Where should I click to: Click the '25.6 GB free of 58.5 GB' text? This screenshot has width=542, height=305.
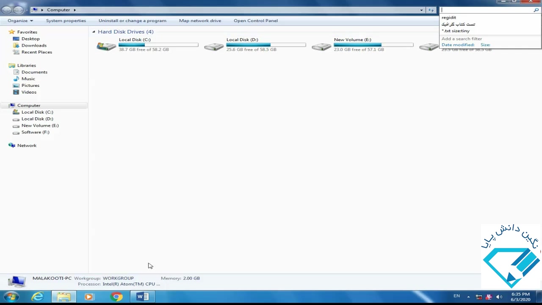[252, 50]
